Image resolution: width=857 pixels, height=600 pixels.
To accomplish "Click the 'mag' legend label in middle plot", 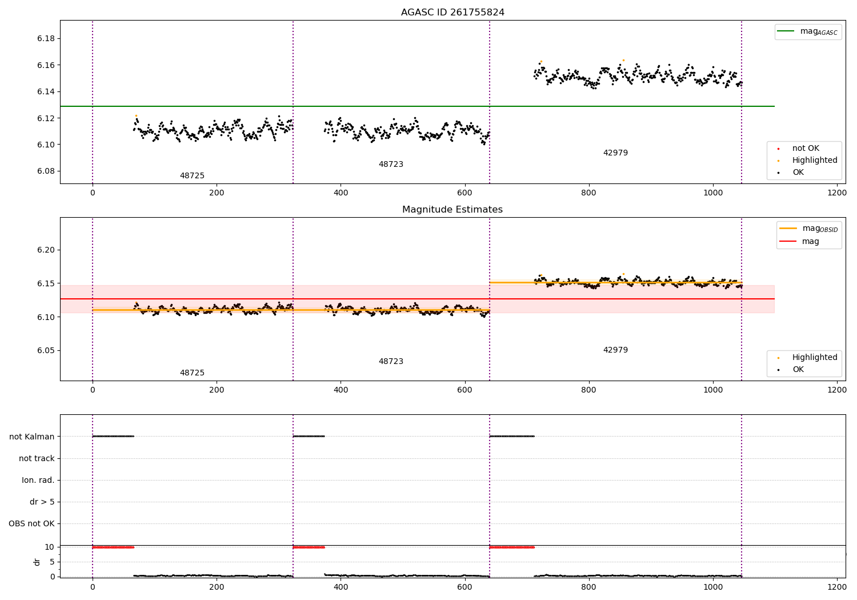I will click(x=810, y=242).
